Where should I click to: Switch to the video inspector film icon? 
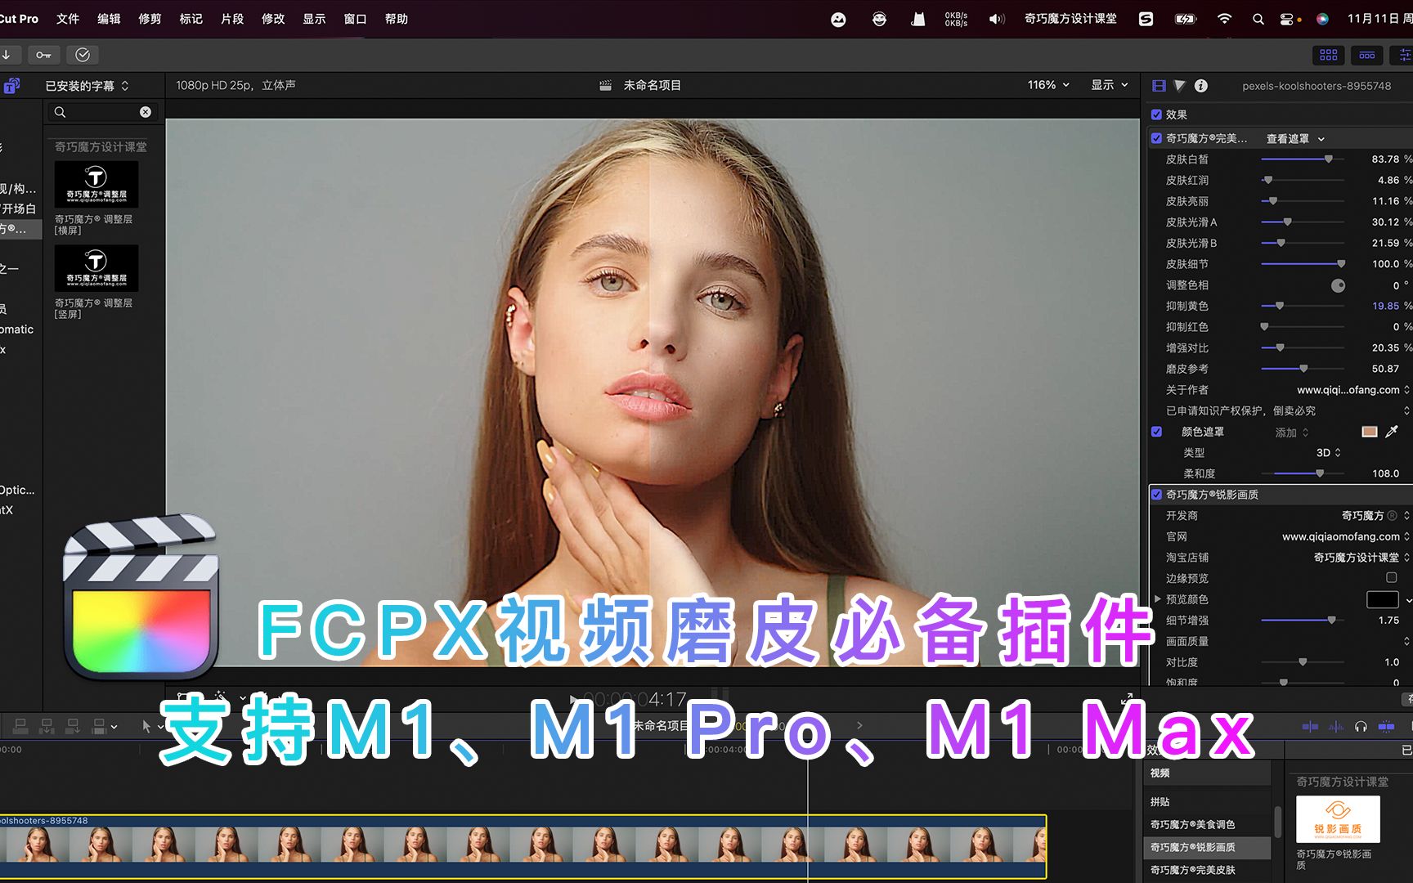tap(1159, 86)
